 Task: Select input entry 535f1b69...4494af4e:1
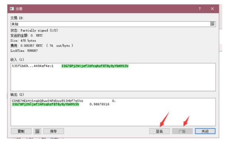(33, 66)
